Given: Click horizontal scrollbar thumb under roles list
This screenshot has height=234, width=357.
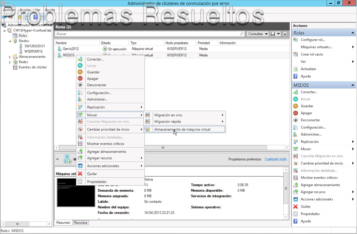Looking at the screenshot, I should click(x=163, y=148).
